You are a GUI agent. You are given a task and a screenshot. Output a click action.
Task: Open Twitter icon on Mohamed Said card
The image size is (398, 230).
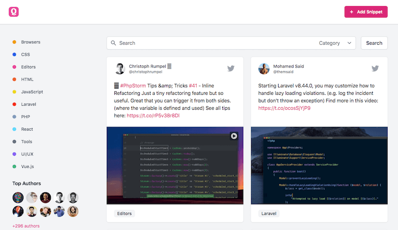pyautogui.click(x=375, y=68)
